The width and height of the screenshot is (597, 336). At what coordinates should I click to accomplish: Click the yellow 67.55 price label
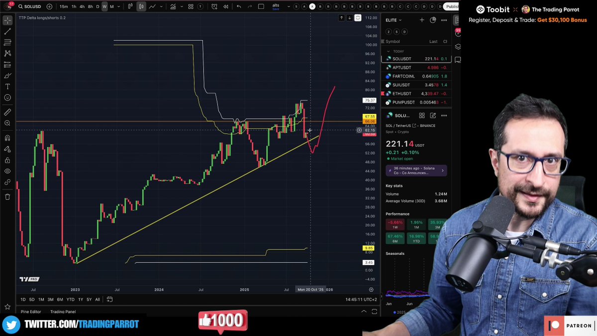370,116
